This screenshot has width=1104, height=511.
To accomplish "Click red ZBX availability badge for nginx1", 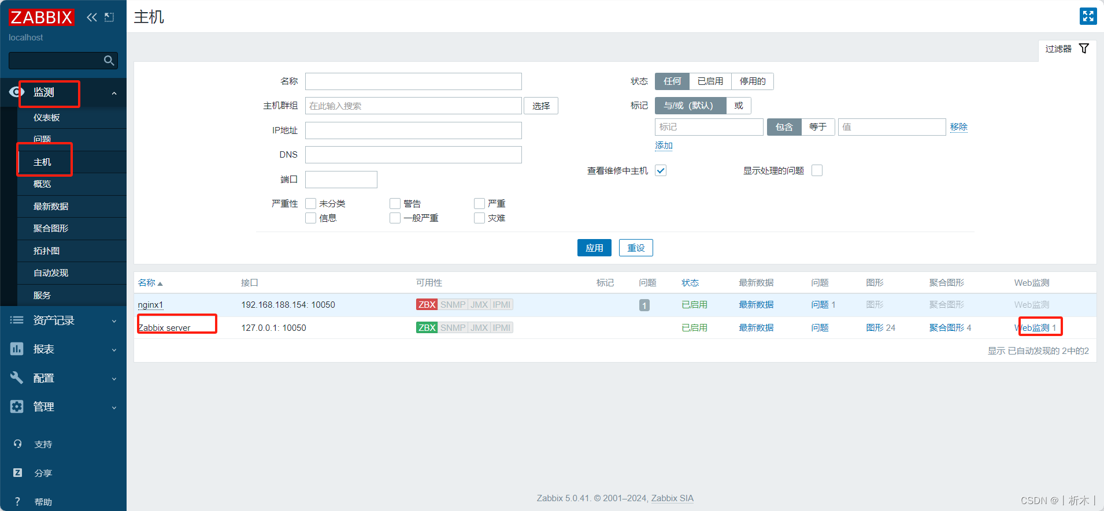I will [x=427, y=304].
